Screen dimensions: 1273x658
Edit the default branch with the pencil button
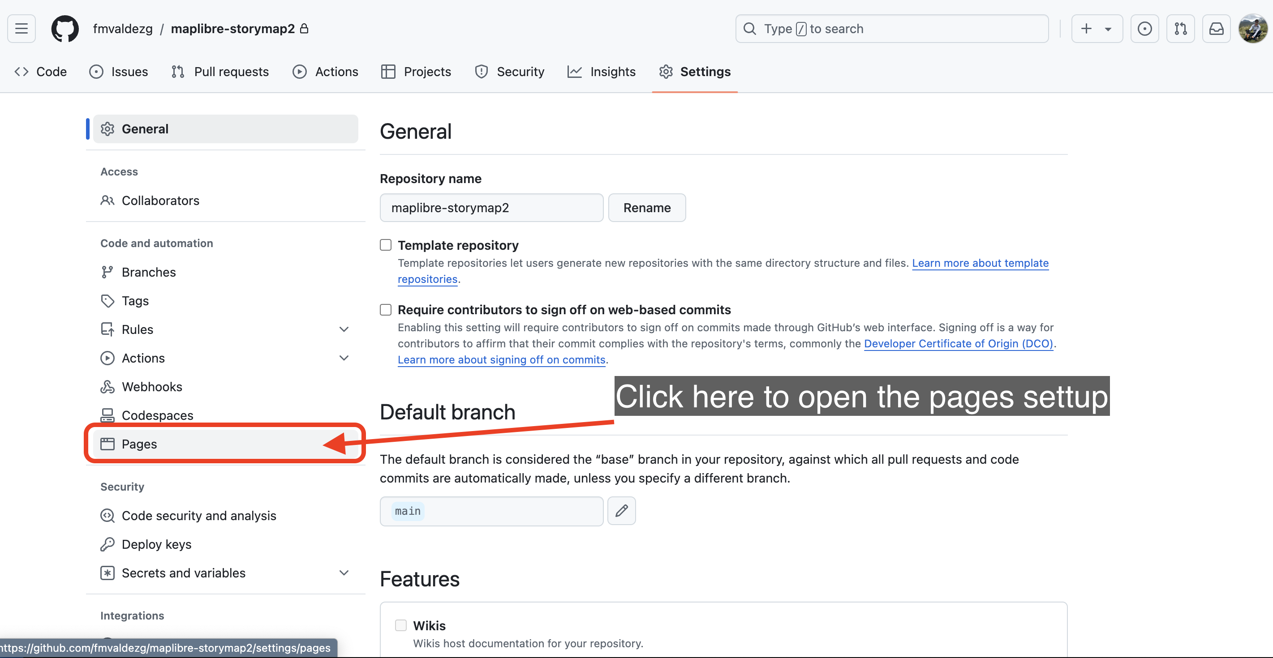(x=621, y=511)
